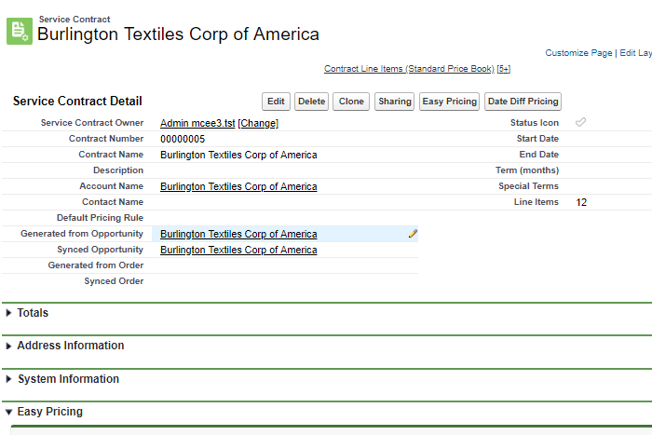Open the Sharing settings button

tap(394, 102)
